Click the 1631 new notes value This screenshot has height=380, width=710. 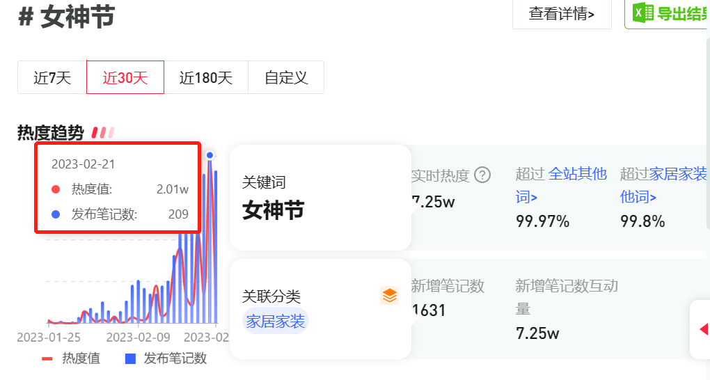pyautogui.click(x=428, y=310)
